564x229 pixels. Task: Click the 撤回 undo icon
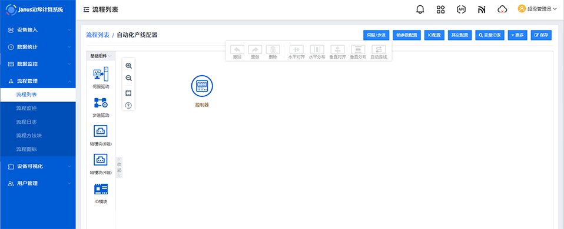point(237,49)
